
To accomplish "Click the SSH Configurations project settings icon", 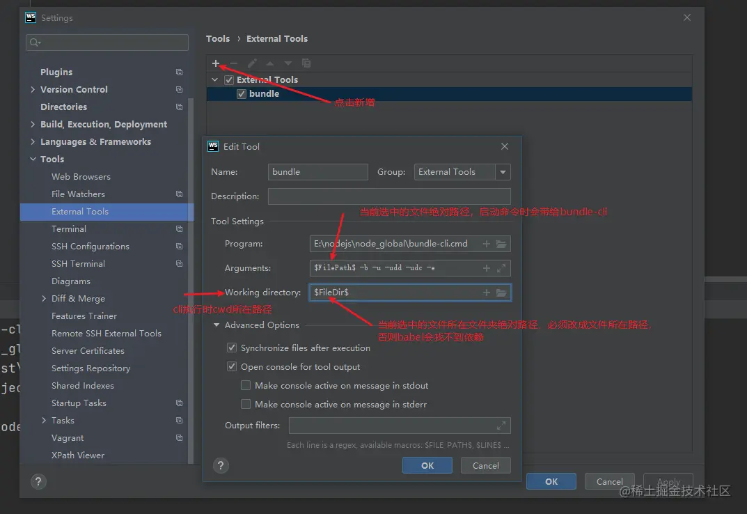I will coord(179,247).
